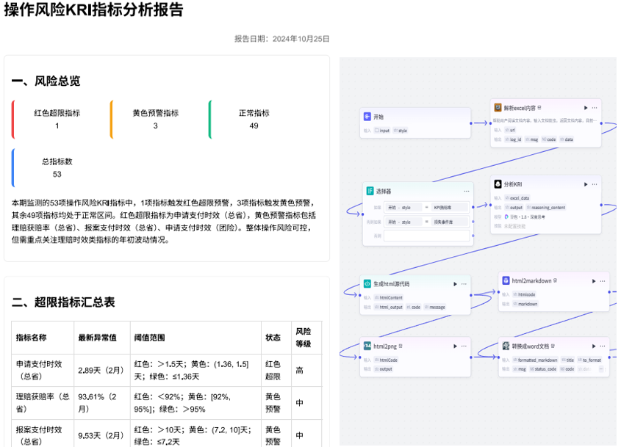Click the 二、超限指标汇总表 section heading
Viewport: 621px width, 447px height.
[63, 302]
